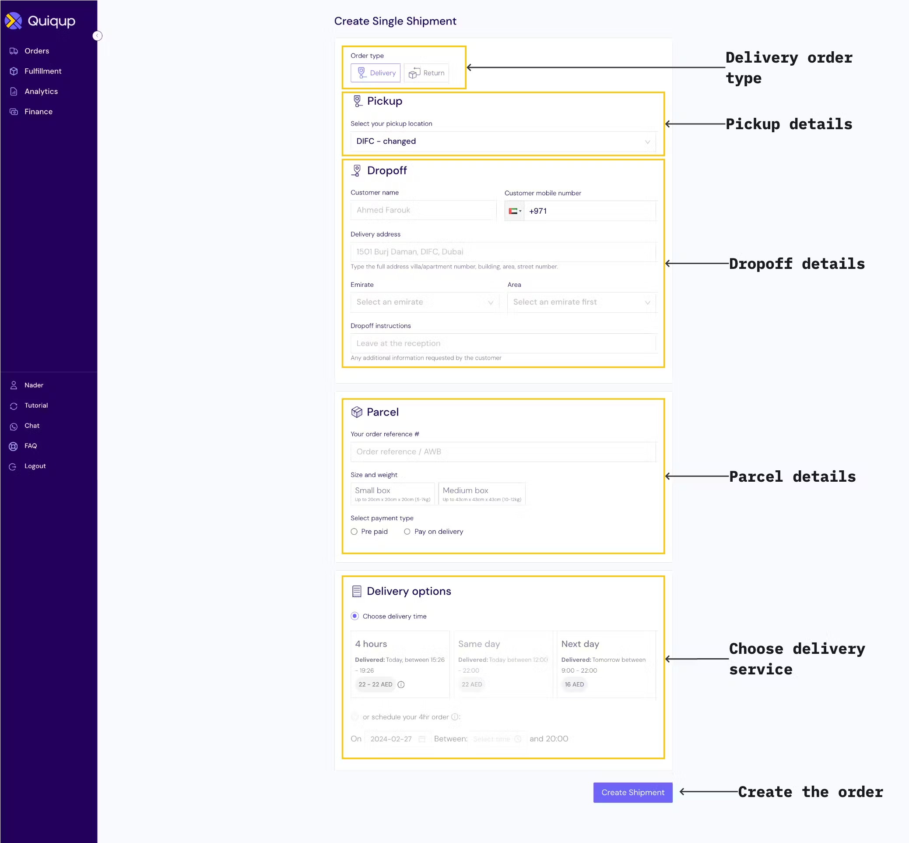Open the country flag code dropdown
The image size is (909, 843).
pos(515,211)
